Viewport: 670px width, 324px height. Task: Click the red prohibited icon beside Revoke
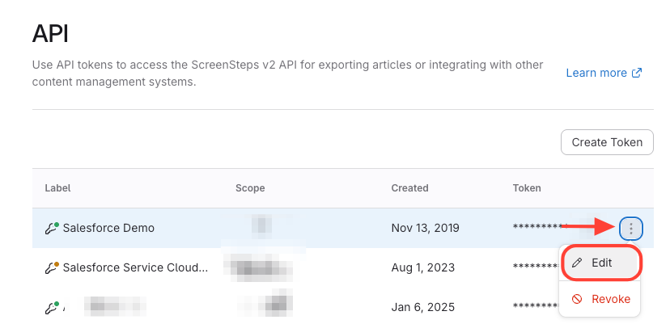pyautogui.click(x=577, y=299)
